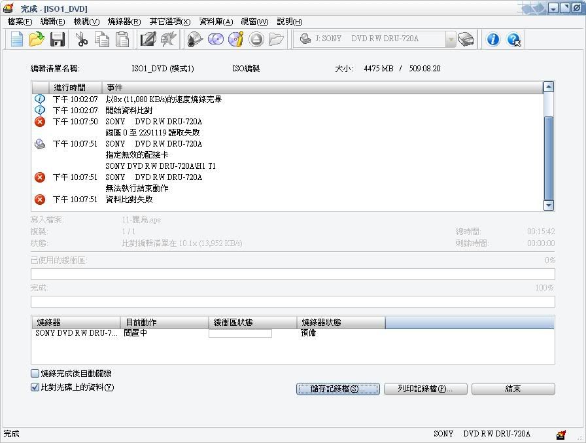Click the 緩衝區狀態 column header
The width and height of the screenshot is (586, 443).
(x=252, y=322)
